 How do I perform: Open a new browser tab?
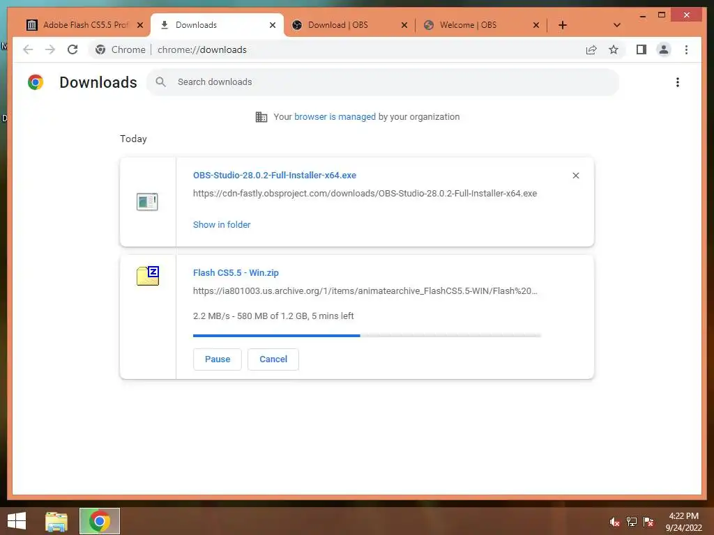click(x=563, y=25)
